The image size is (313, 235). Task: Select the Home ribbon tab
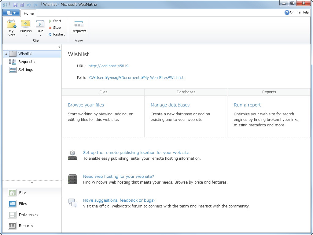point(29,13)
